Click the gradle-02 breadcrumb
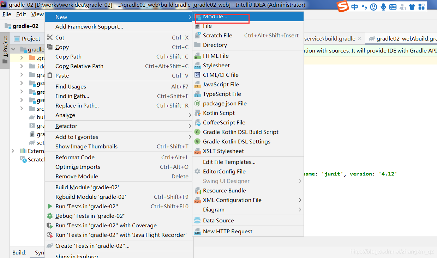The height and width of the screenshot is (258, 437). click(x=22, y=26)
